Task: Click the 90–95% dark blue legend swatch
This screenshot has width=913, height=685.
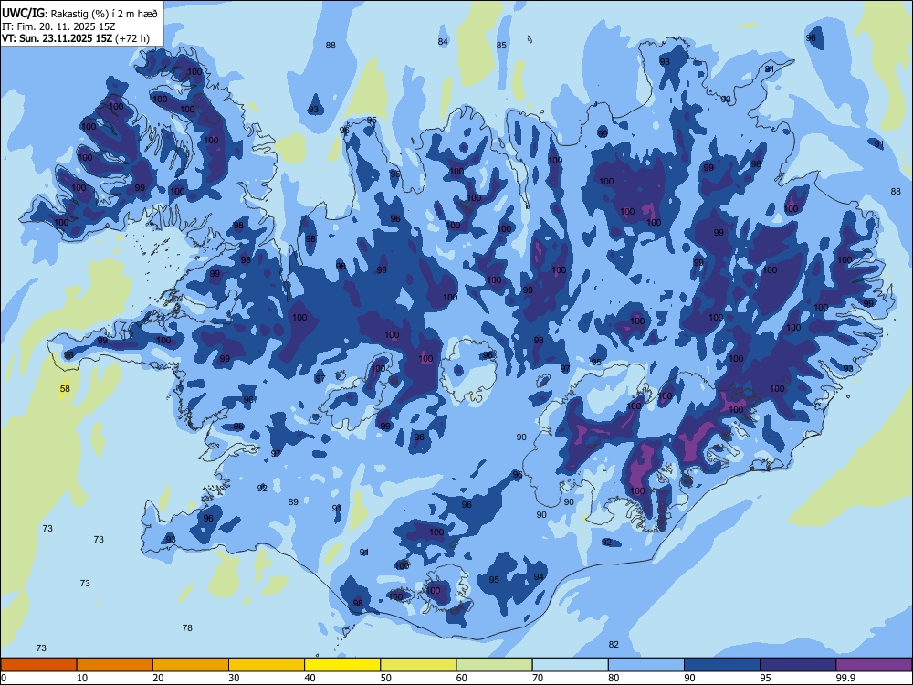Action: click(722, 665)
